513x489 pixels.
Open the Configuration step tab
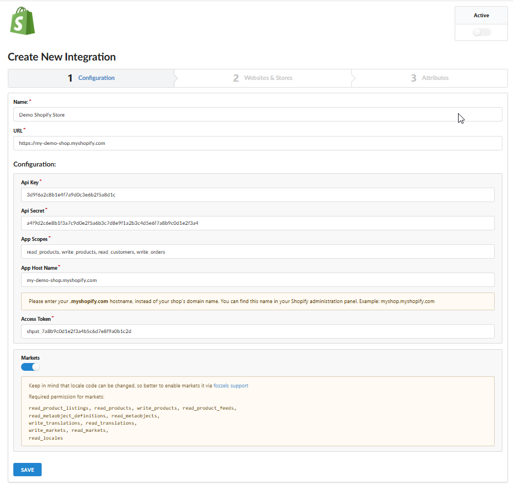[x=91, y=78]
